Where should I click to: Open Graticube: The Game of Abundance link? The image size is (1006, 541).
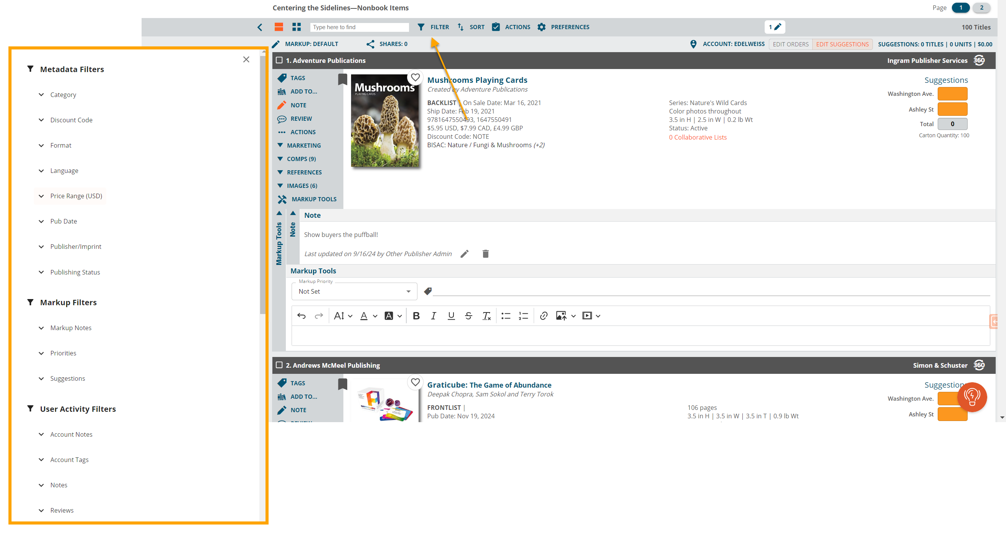(489, 385)
